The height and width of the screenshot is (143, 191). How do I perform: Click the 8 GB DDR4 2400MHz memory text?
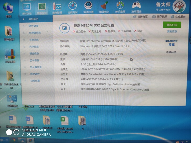(x=98, y=64)
